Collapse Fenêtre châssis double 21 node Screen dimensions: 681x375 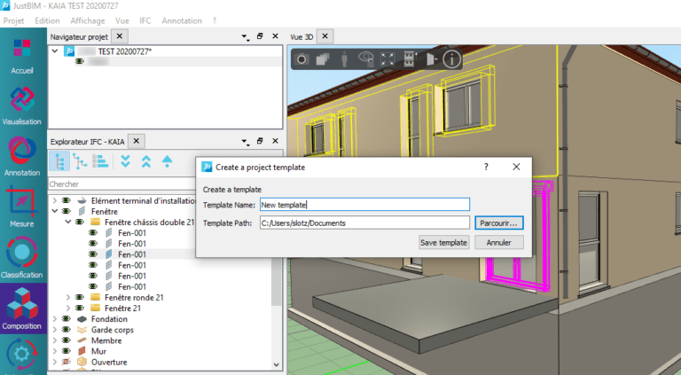coord(68,223)
